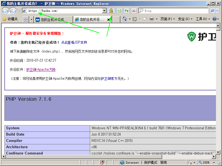This screenshot has width=222, height=166.
Task: Open the address bar history dropdown
Action: (x=104, y=11)
